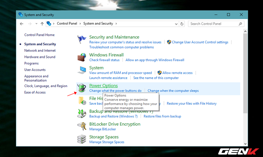Click the BitLocker Drive Encryption keys icon
The image size is (263, 157).
point(82,126)
